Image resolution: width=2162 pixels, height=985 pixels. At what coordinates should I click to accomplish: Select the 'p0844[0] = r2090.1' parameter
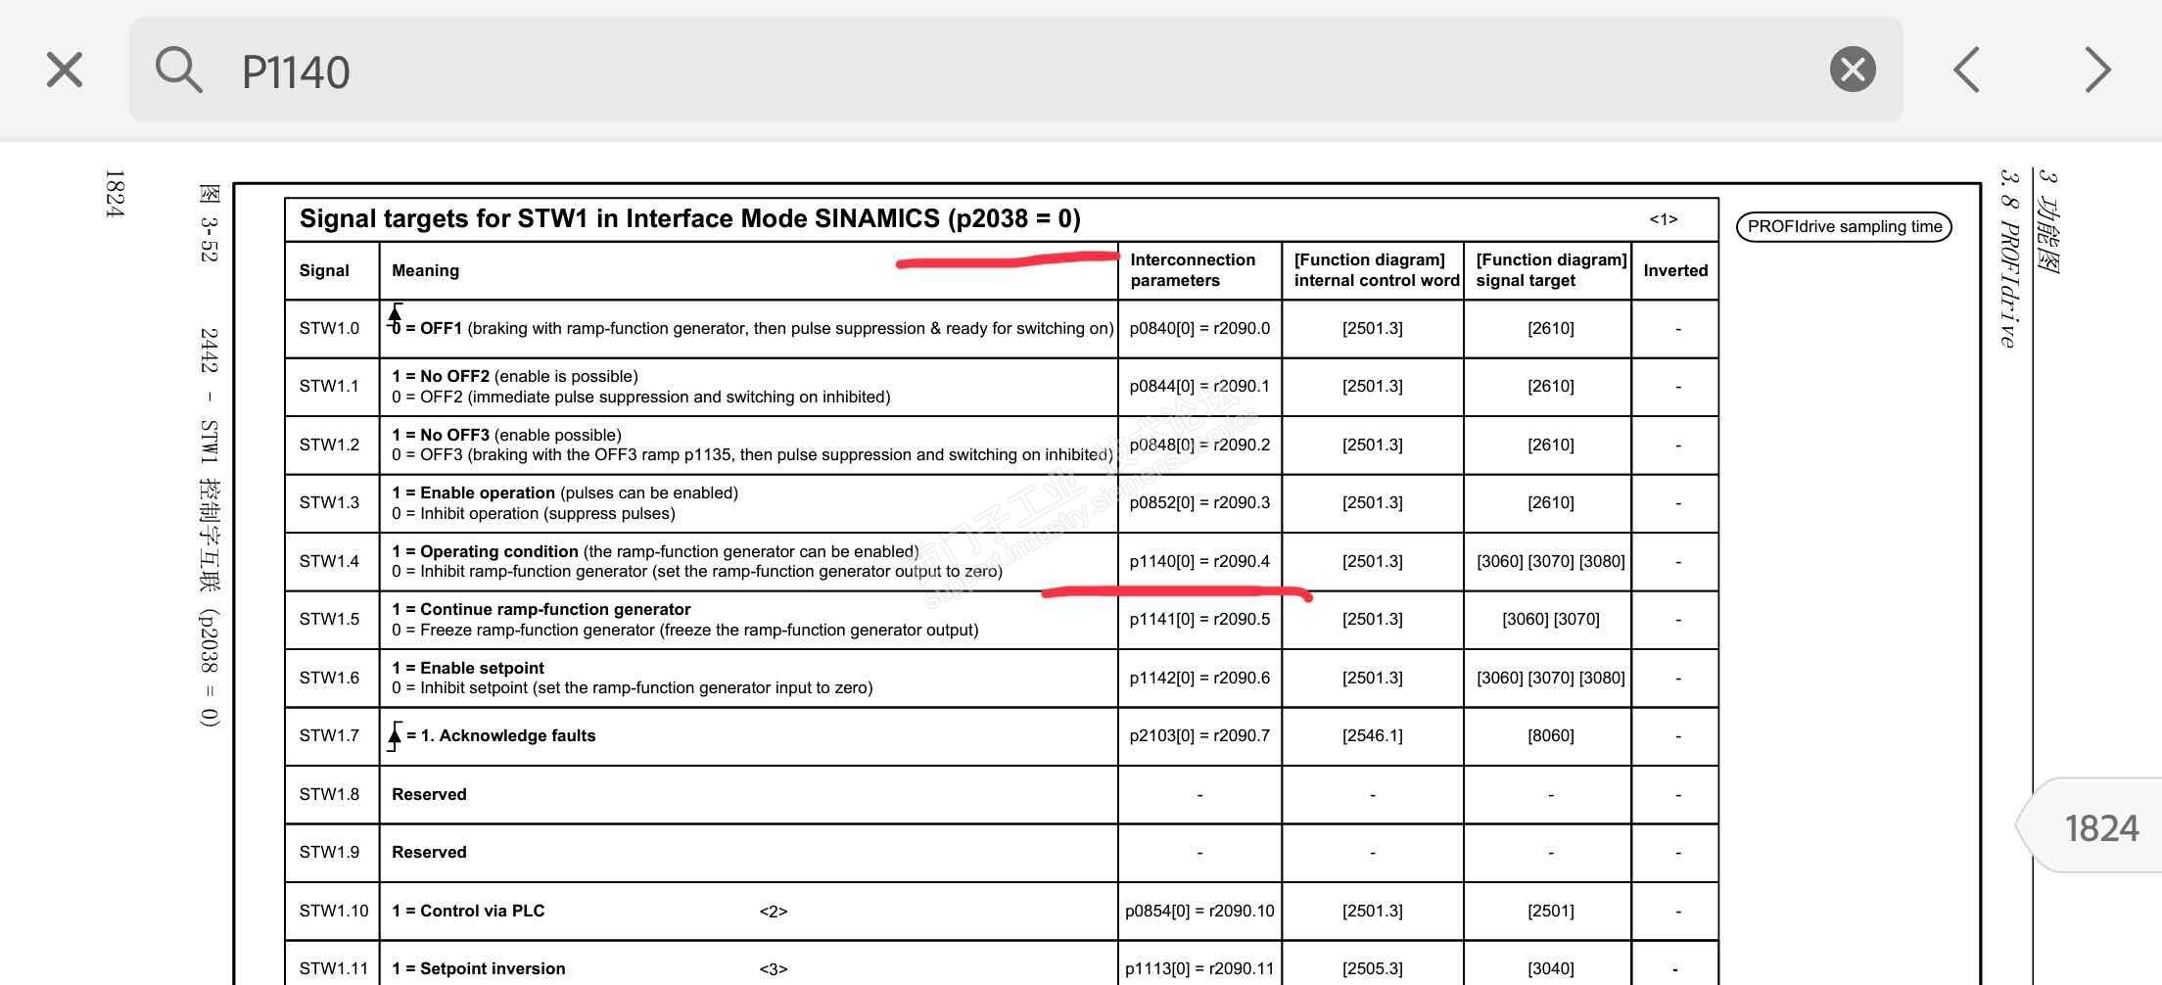(x=1199, y=386)
